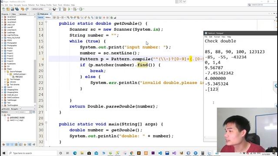Click the Debug Project toolbar icon
Screen dimensions: 278x156
pos(75,9)
